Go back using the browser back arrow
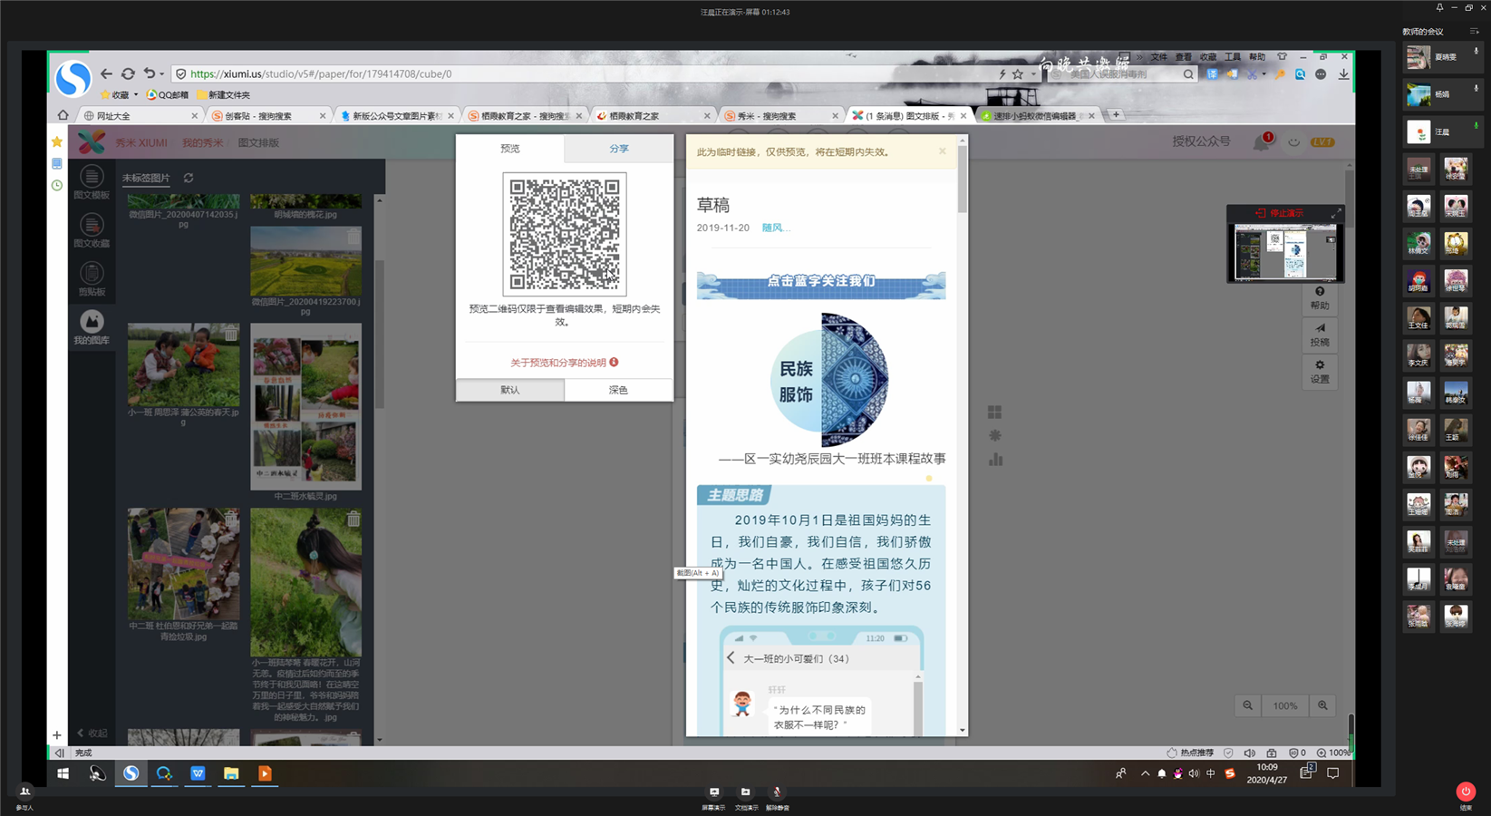The width and height of the screenshot is (1491, 816). (x=106, y=73)
